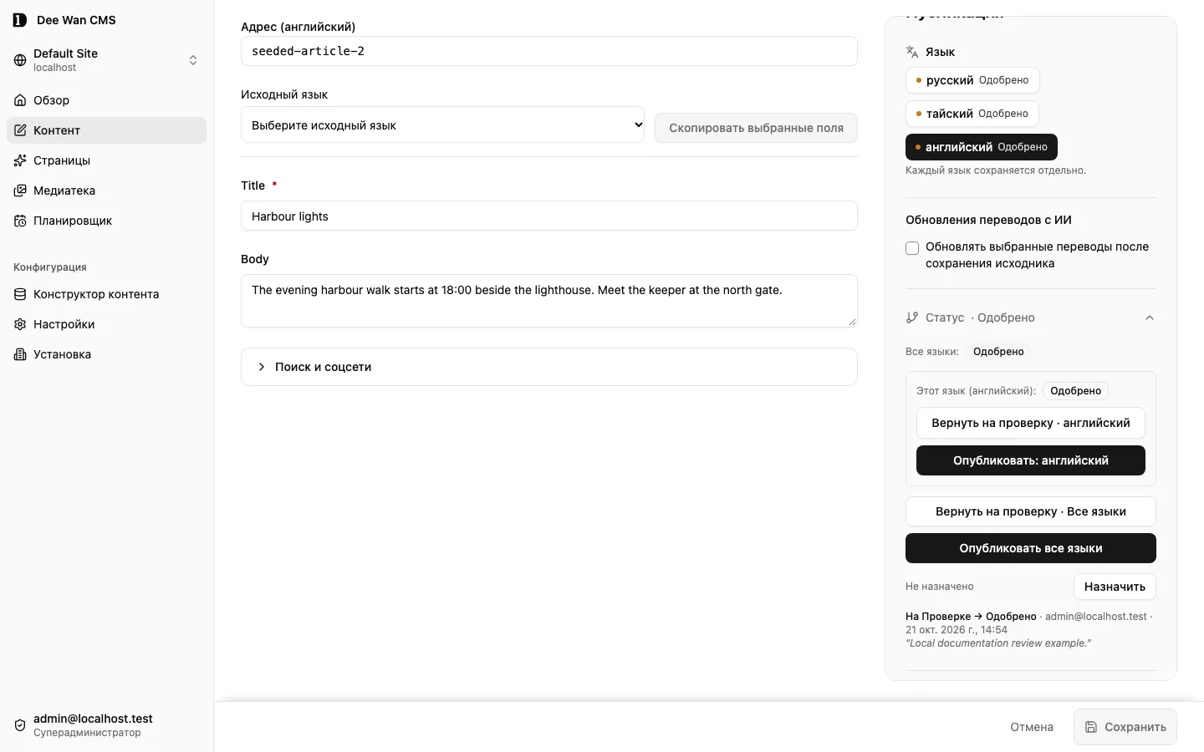Click the building icon next to Установка
Viewport: 1204px width, 752px height.
tap(20, 354)
